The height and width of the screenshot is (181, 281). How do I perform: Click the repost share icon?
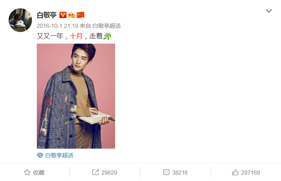pos(96,172)
